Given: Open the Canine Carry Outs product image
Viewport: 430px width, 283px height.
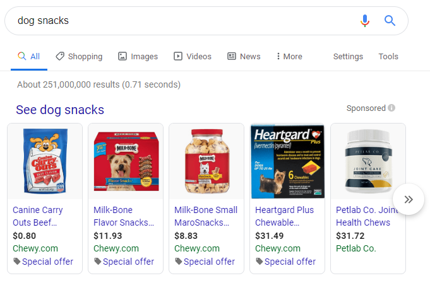Looking at the screenshot, I should pos(44,161).
